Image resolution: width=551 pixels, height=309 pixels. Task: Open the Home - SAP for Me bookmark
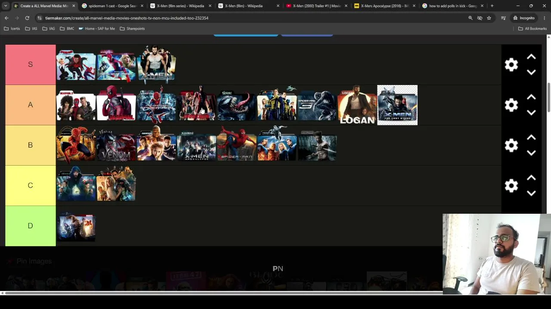coord(97,29)
